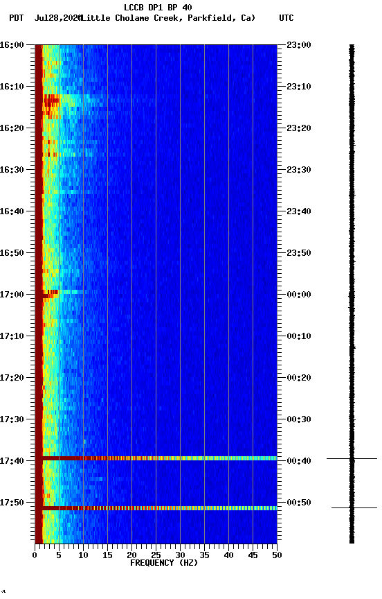
Task: Click the 17:30 PDT time label
Action: 12,419
